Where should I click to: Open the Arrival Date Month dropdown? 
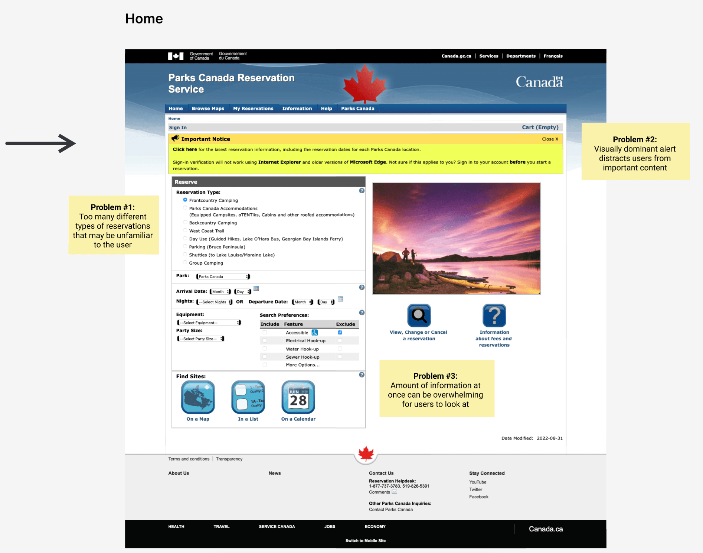[220, 292]
